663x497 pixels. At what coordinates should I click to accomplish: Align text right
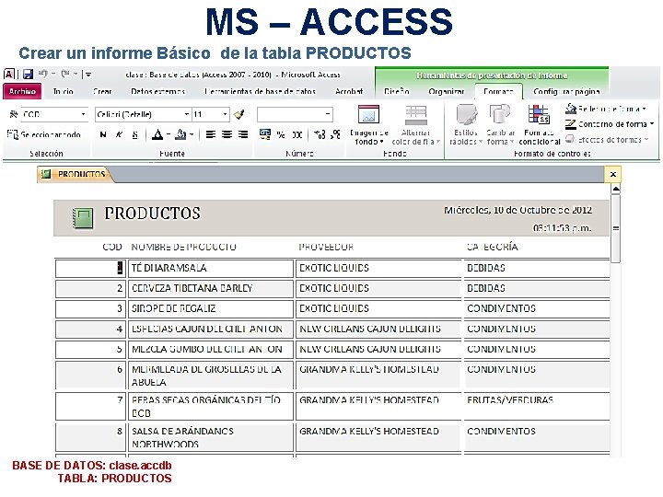point(243,134)
